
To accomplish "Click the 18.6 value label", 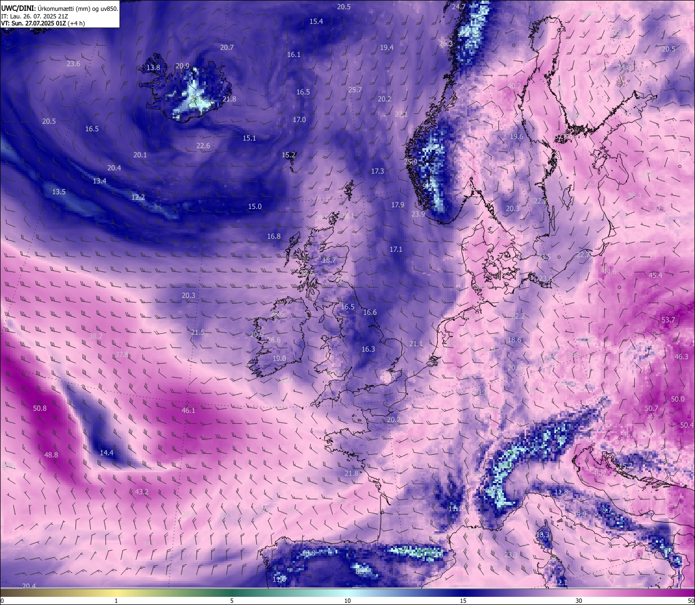I will 514,340.
